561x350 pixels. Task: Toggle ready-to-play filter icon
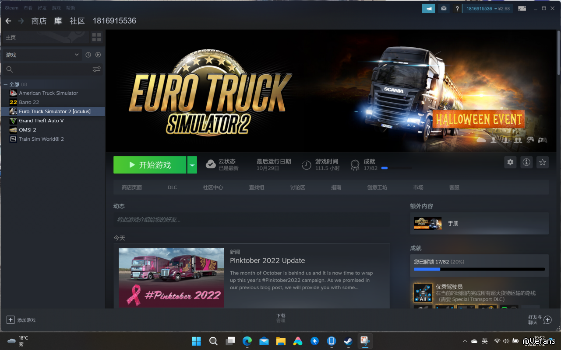(98, 55)
